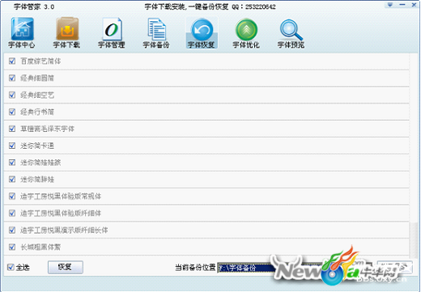The height and width of the screenshot is (292, 421).
Task: Open the title bar dropdown menu arrow
Action: click(389, 5)
